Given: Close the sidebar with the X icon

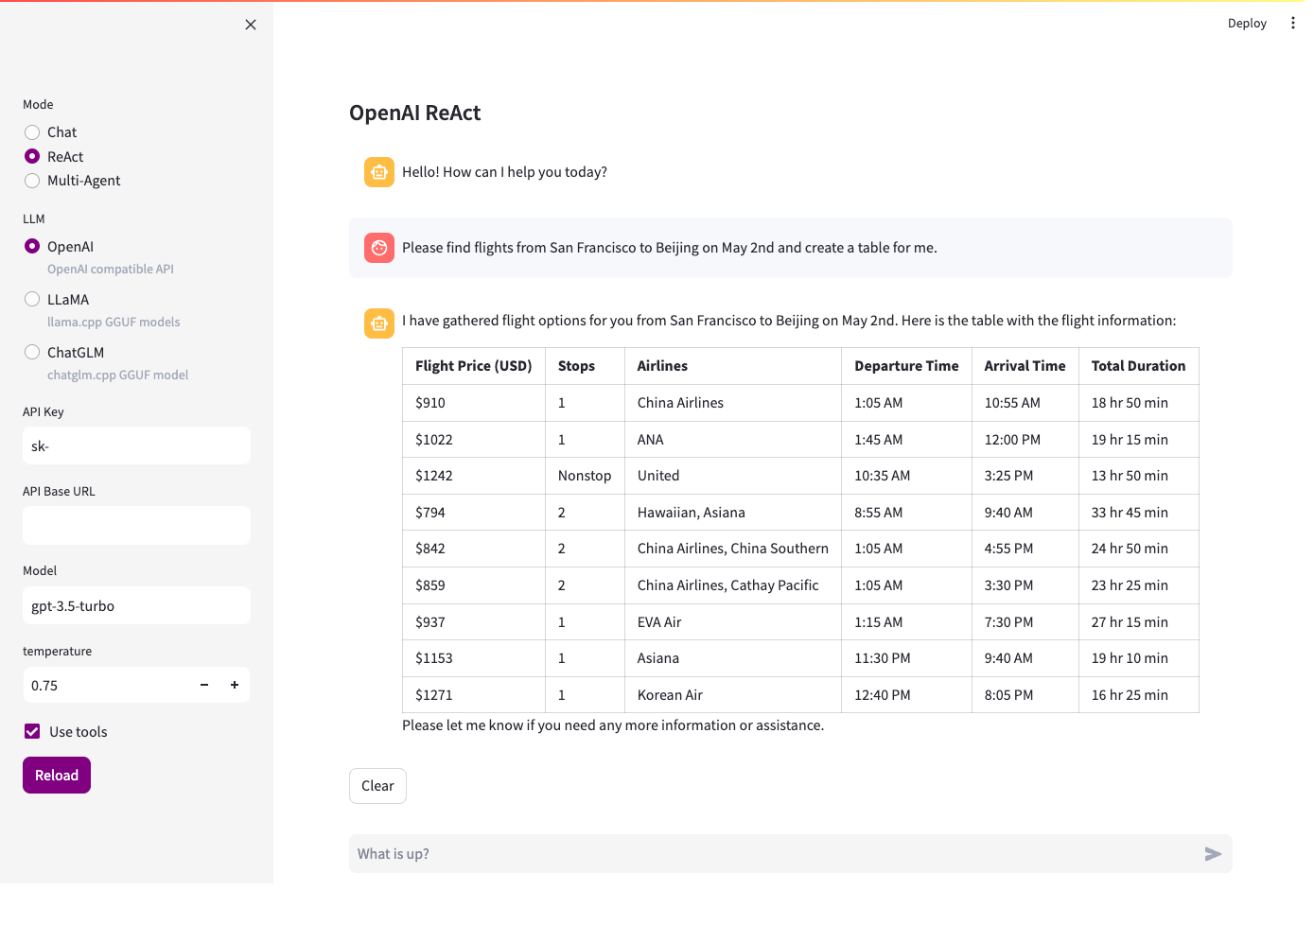Looking at the screenshot, I should coord(251,25).
